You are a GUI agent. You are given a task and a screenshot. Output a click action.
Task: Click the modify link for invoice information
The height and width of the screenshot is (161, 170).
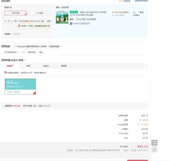click(41, 52)
